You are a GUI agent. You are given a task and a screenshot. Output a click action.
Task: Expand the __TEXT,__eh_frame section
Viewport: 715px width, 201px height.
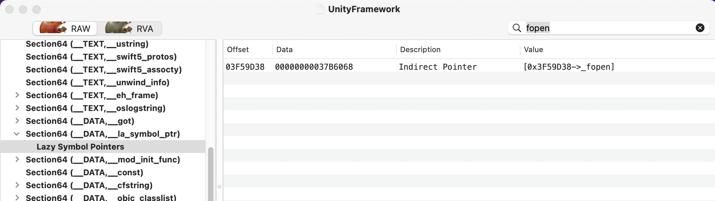(x=17, y=95)
